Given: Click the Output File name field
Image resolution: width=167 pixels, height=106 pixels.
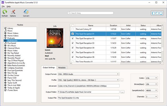Looking at the screenshot, I should coord(89,98).
